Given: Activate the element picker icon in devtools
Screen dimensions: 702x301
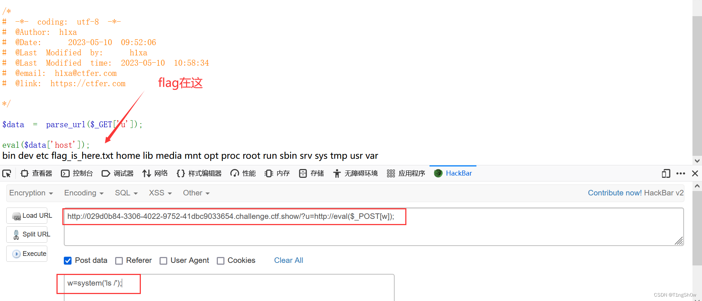Looking at the screenshot, I should point(7,173).
